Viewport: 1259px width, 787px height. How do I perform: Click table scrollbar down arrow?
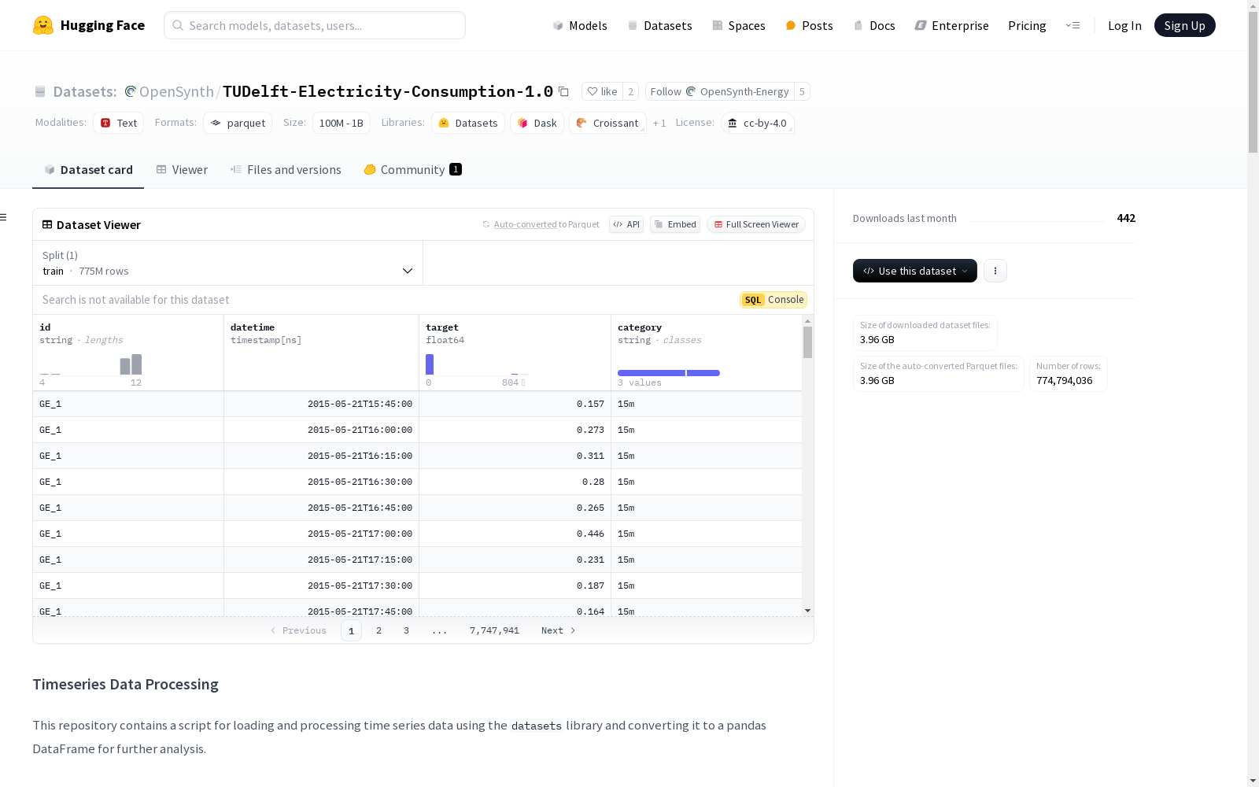pos(807,611)
